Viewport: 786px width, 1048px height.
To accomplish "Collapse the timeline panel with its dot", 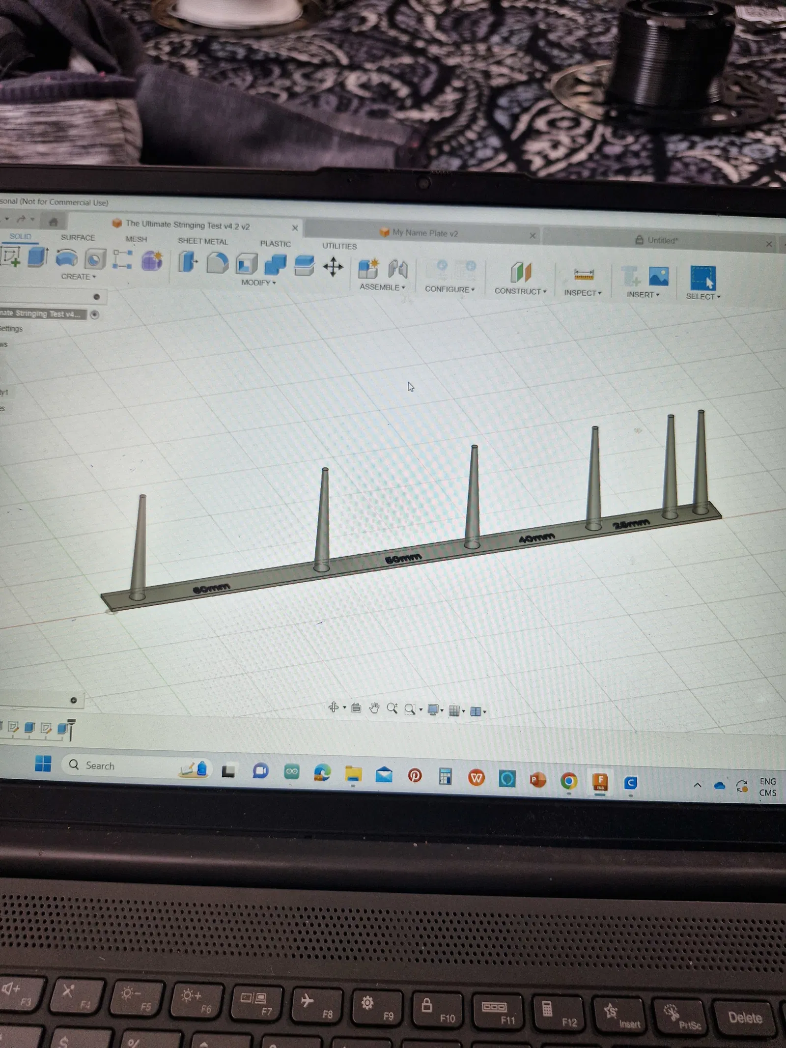I will (x=74, y=700).
